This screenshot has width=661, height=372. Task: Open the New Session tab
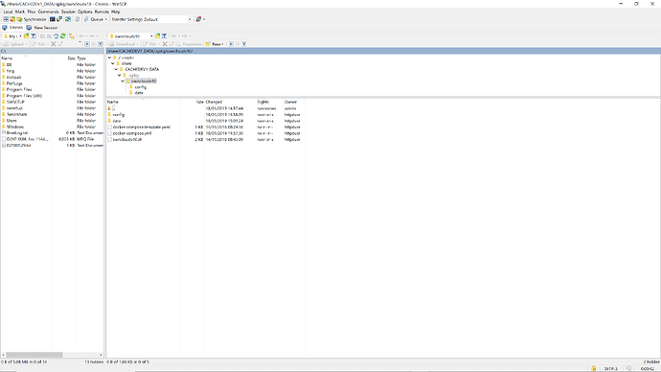click(42, 28)
